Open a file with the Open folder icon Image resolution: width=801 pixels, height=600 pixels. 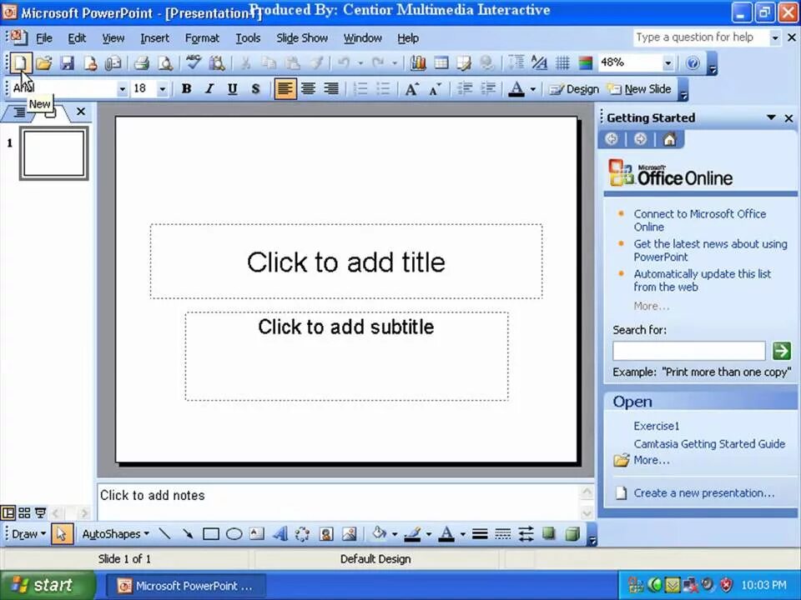coord(44,63)
